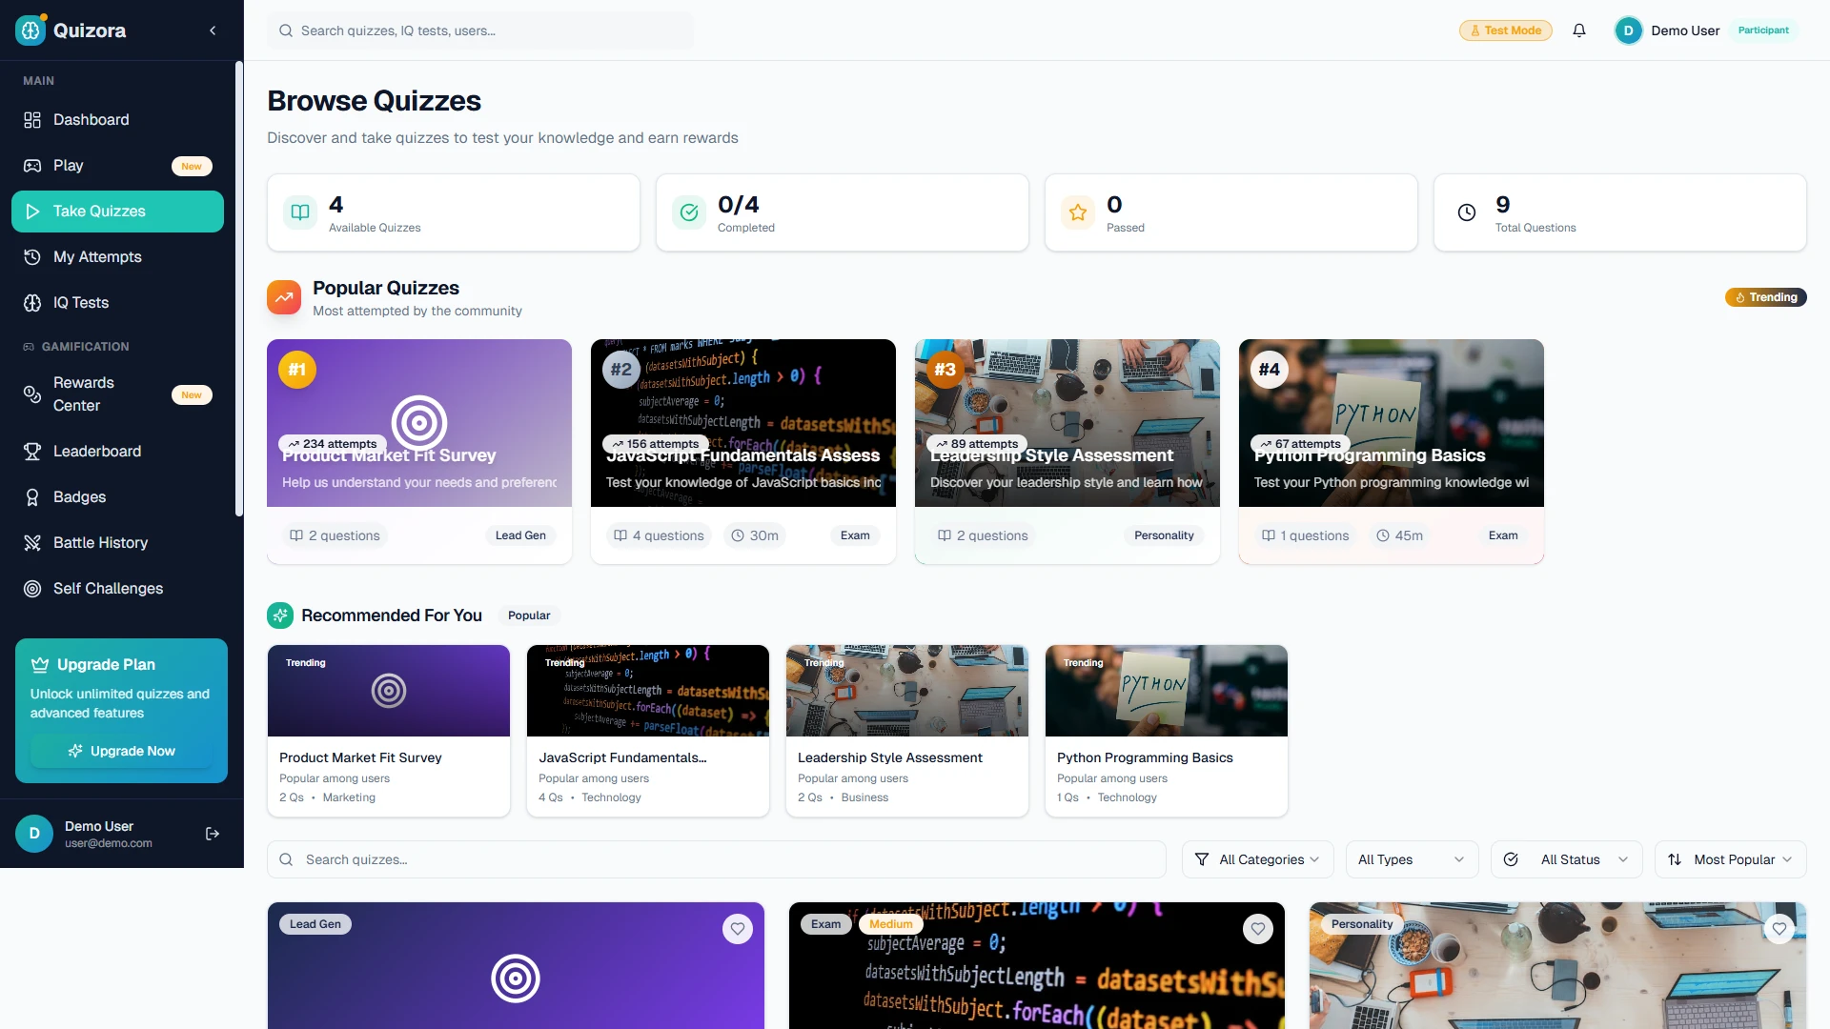Image resolution: width=1830 pixels, height=1029 pixels.
Task: Click the 67 attempts label
Action: point(1300,444)
